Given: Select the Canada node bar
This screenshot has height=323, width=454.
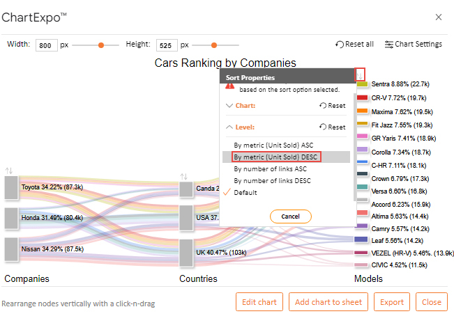Looking at the screenshot, I should pyautogui.click(x=186, y=189).
